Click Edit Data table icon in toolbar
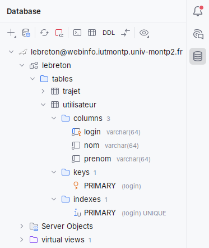Viewport: 209px width, 248px height. (x=92, y=33)
